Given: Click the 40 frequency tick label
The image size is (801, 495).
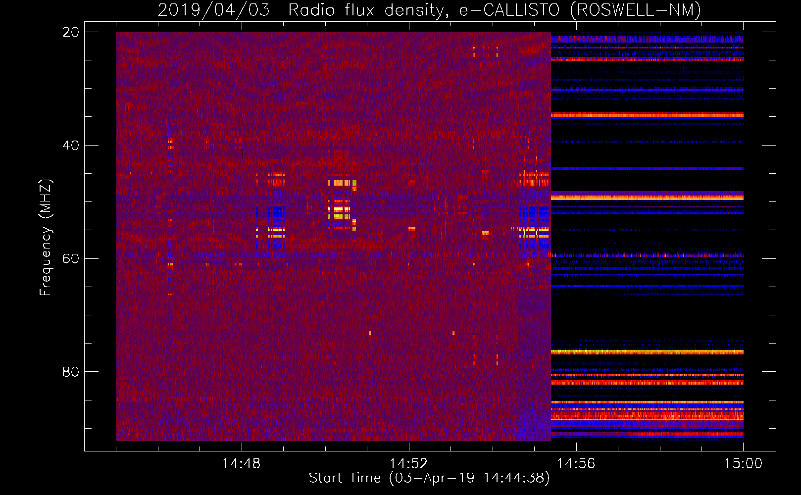Looking at the screenshot, I should [71, 146].
